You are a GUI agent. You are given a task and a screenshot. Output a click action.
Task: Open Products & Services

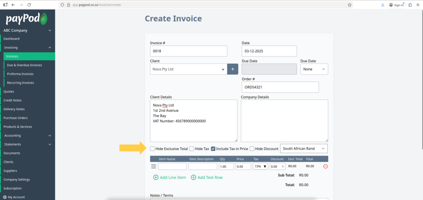point(27,127)
